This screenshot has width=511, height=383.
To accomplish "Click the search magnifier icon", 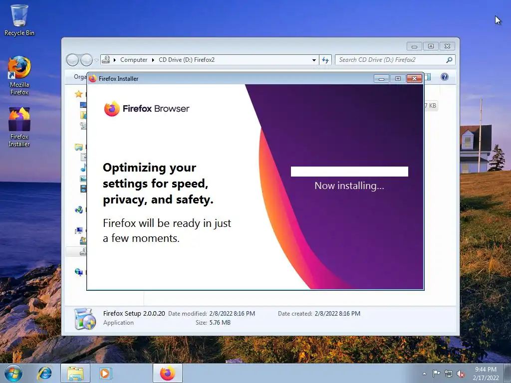I will pos(450,60).
